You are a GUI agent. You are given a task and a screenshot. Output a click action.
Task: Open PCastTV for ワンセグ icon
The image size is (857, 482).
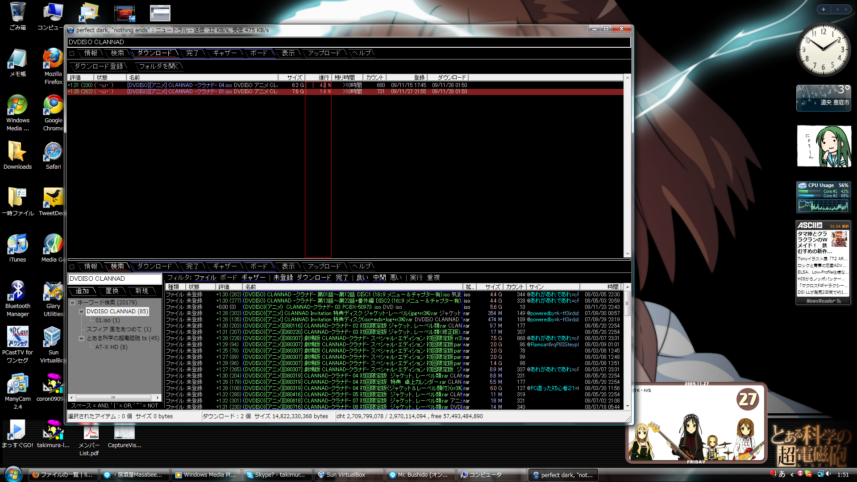tap(18, 345)
